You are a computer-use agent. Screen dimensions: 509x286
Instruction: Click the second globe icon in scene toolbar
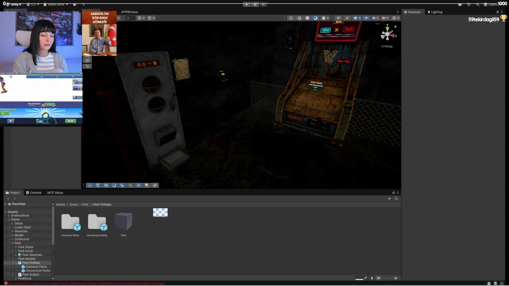(299, 18)
